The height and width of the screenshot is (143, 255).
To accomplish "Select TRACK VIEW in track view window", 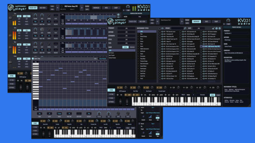I will pyautogui.click(x=33, y=8).
